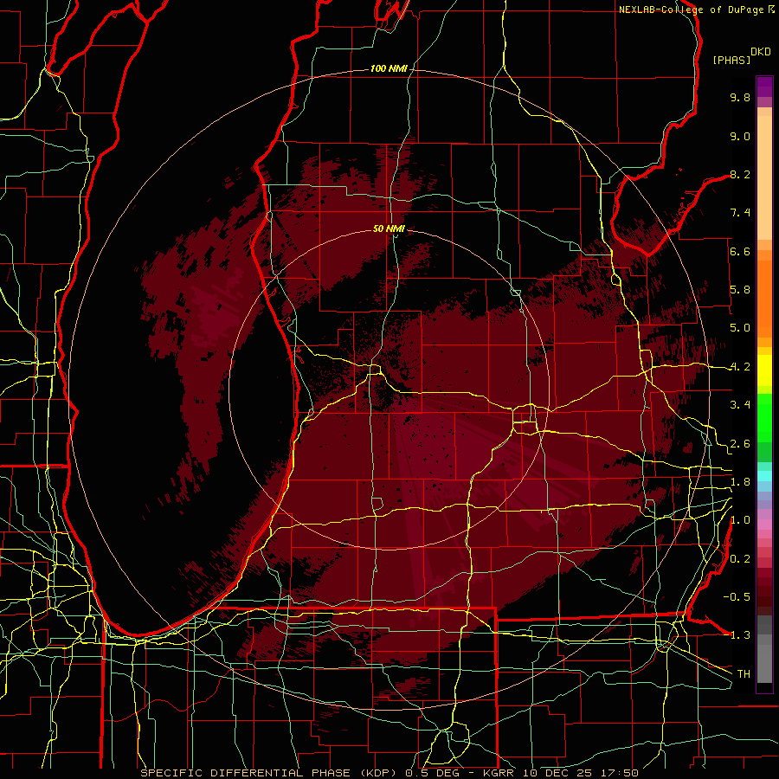Click the -0.5 scale value

tap(737, 597)
